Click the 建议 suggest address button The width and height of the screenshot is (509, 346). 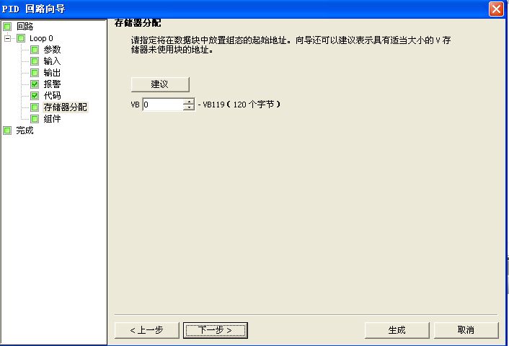tap(160, 84)
